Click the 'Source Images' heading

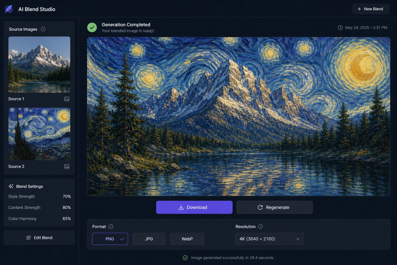coord(23,29)
